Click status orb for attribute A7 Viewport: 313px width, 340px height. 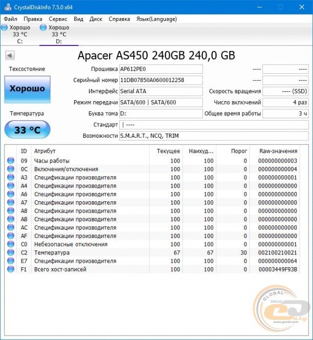11,202
